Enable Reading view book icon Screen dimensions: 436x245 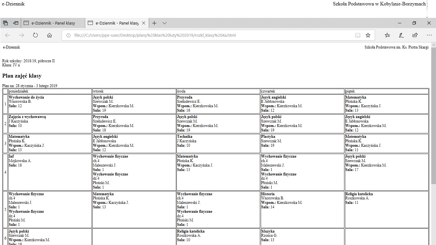(358, 35)
